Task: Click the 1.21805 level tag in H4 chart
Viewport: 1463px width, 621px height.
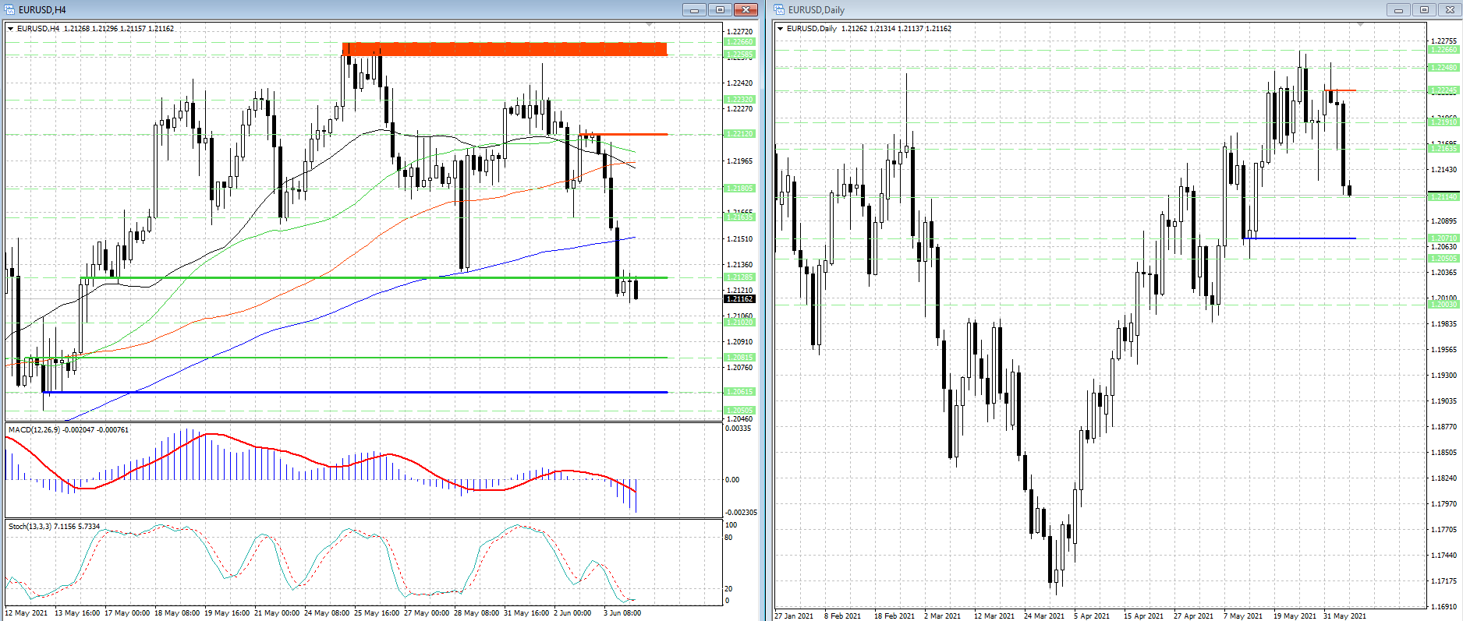Action: pos(739,189)
